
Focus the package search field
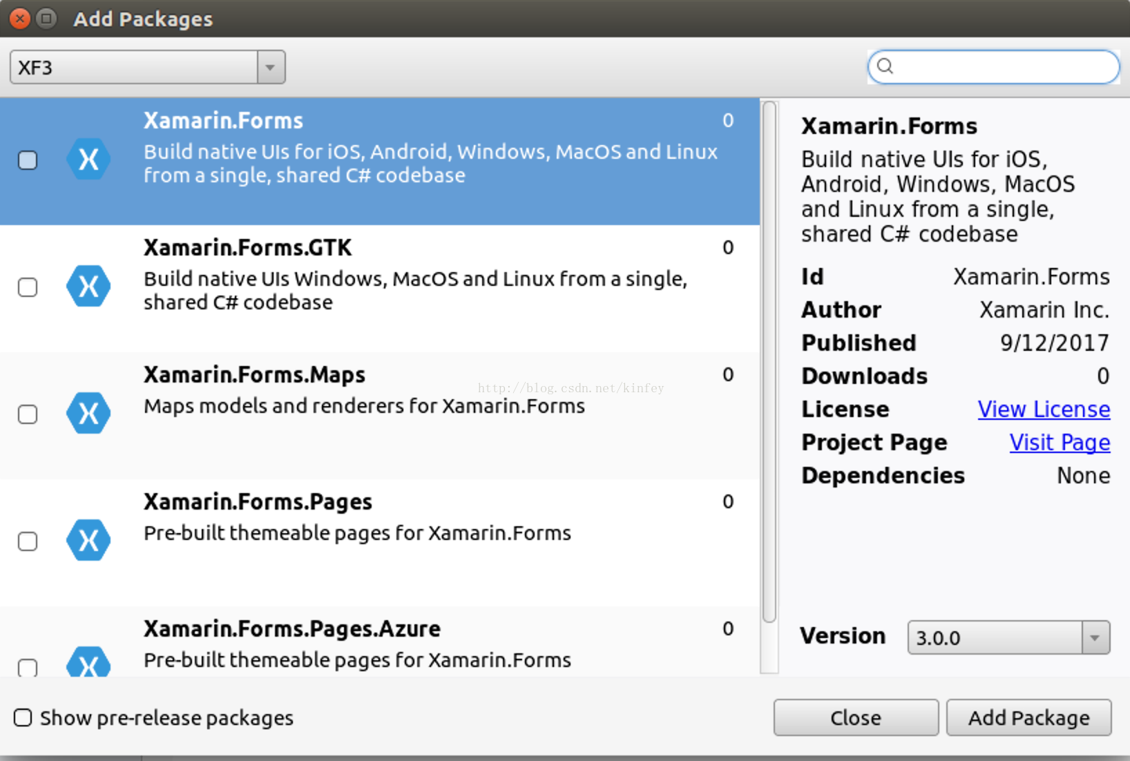[1002, 67]
